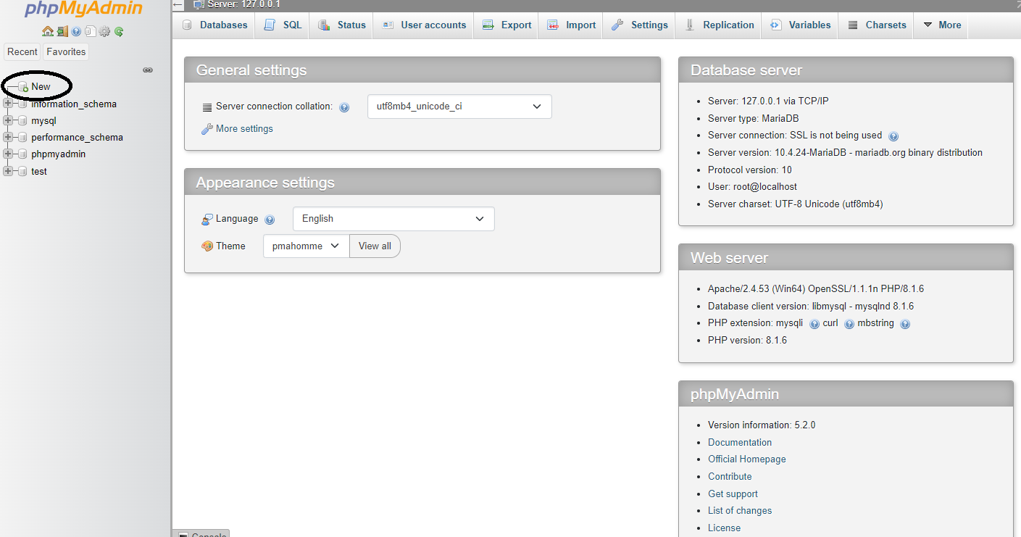Click help icon next to Language label
This screenshot has height=537, width=1021.
pos(270,220)
